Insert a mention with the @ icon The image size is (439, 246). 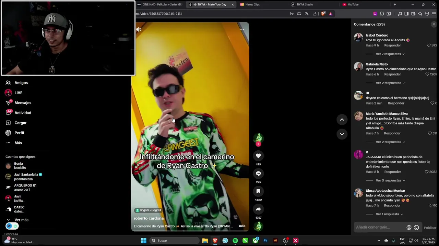pyautogui.click(x=409, y=228)
